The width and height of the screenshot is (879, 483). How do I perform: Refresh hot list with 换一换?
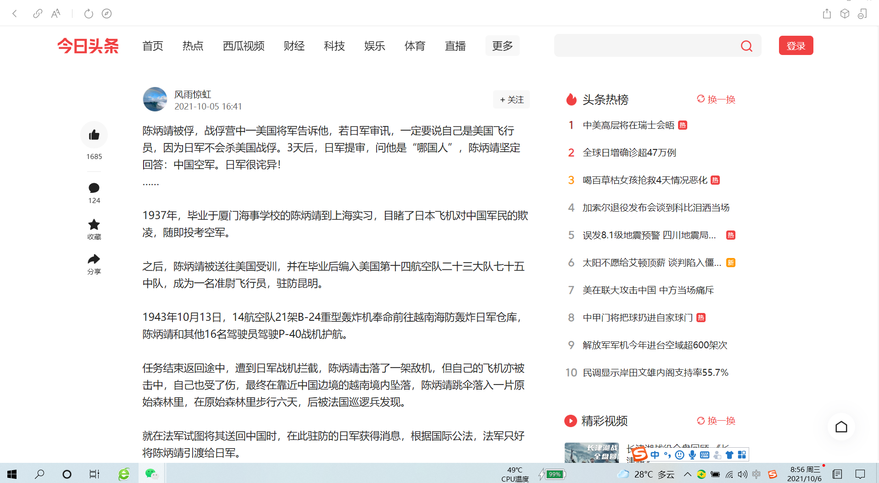716,99
